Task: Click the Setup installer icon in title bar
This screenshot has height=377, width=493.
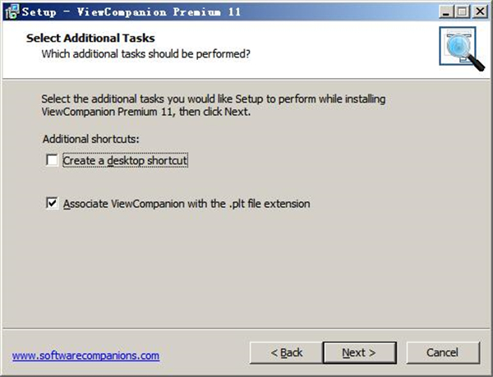Action: click(x=11, y=11)
